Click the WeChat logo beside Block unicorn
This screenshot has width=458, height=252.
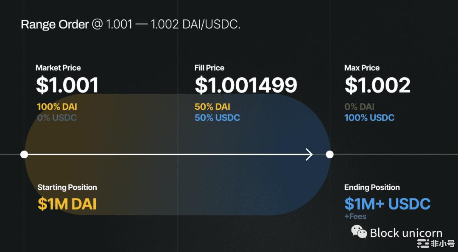point(359,232)
